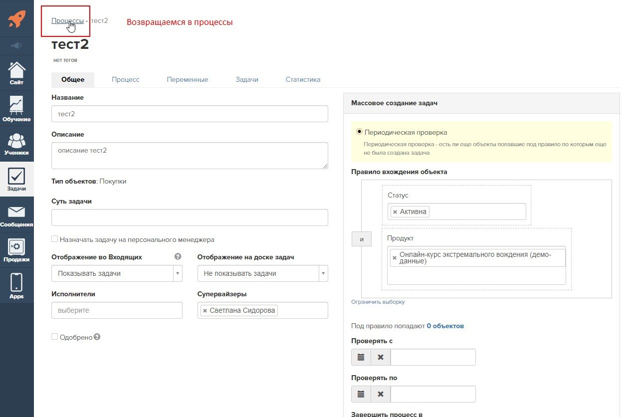
Task: Expand Отображение во Входящих dropdown
Action: [x=117, y=273]
